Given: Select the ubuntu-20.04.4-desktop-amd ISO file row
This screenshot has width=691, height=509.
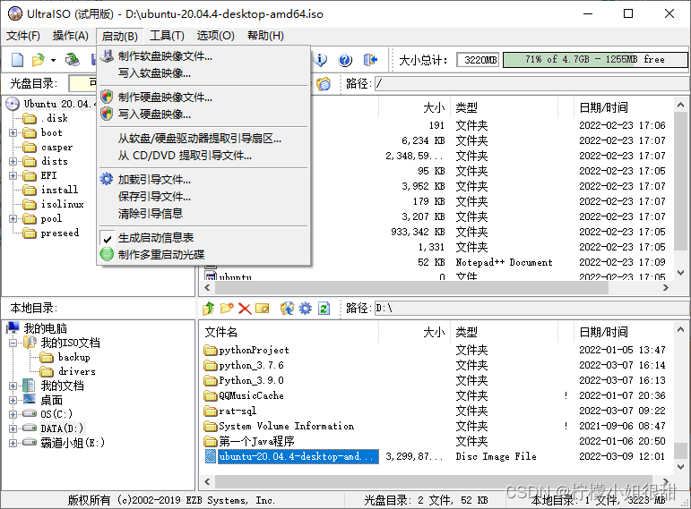Looking at the screenshot, I should click(x=436, y=456).
